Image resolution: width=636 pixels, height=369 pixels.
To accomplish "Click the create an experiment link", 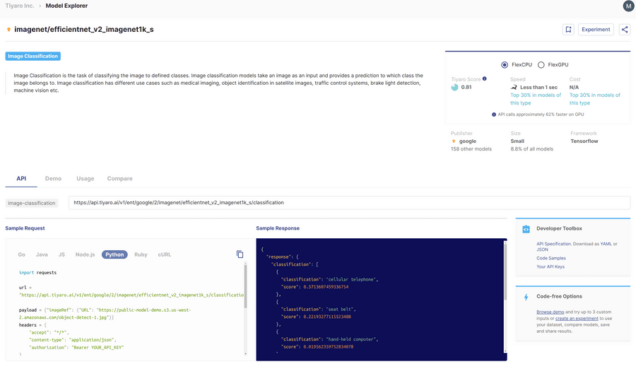I will coord(577,319).
